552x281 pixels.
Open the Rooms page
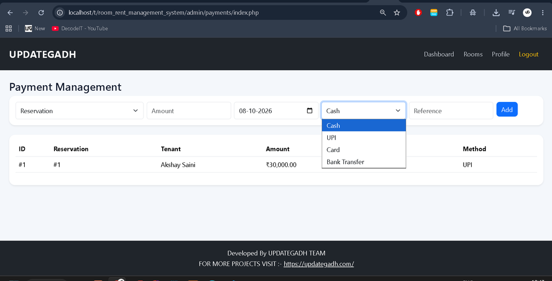tap(473, 54)
